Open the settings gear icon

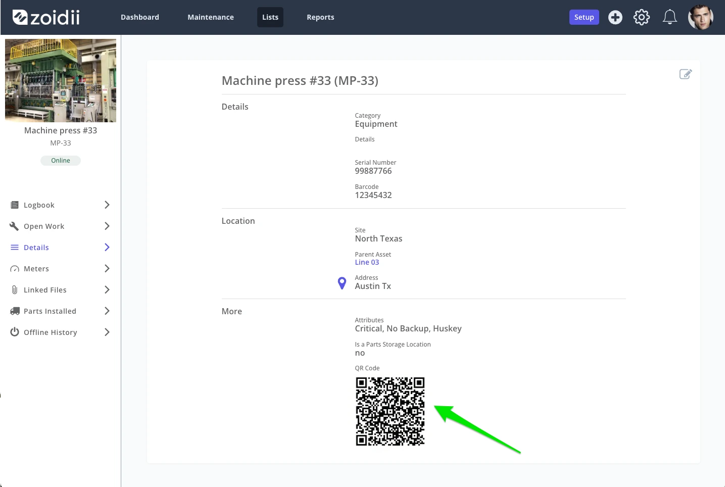point(642,17)
